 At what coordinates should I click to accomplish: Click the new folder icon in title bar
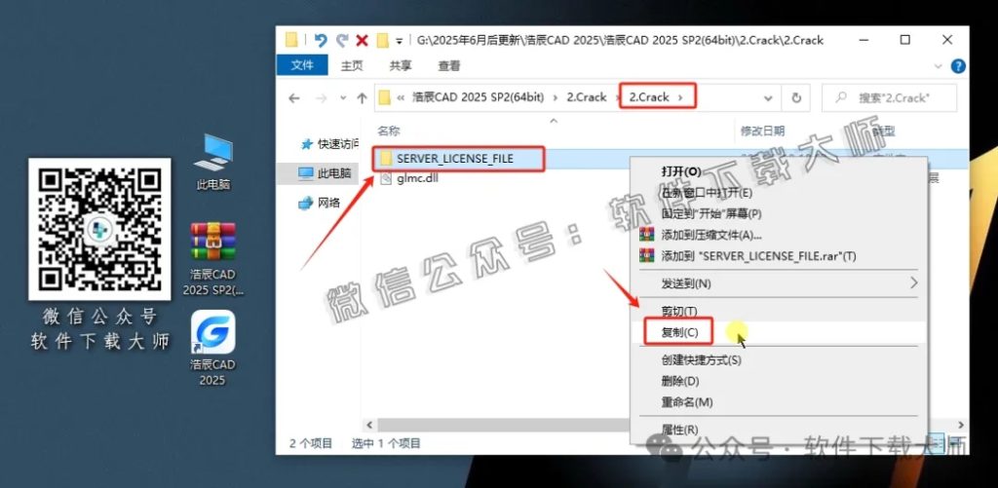pyautogui.click(x=382, y=41)
